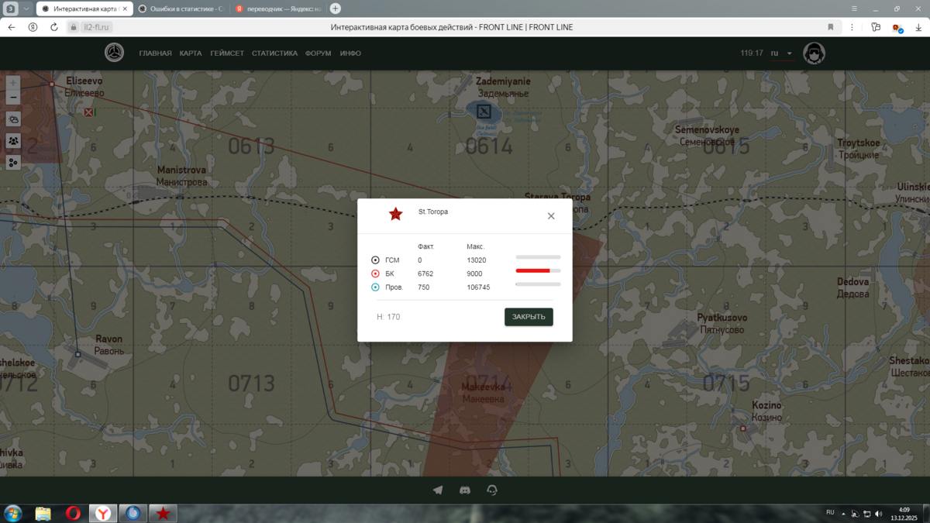Screen dimensions: 930x523
Task: Close the St.Toropa dialog with X
Action: pos(551,216)
